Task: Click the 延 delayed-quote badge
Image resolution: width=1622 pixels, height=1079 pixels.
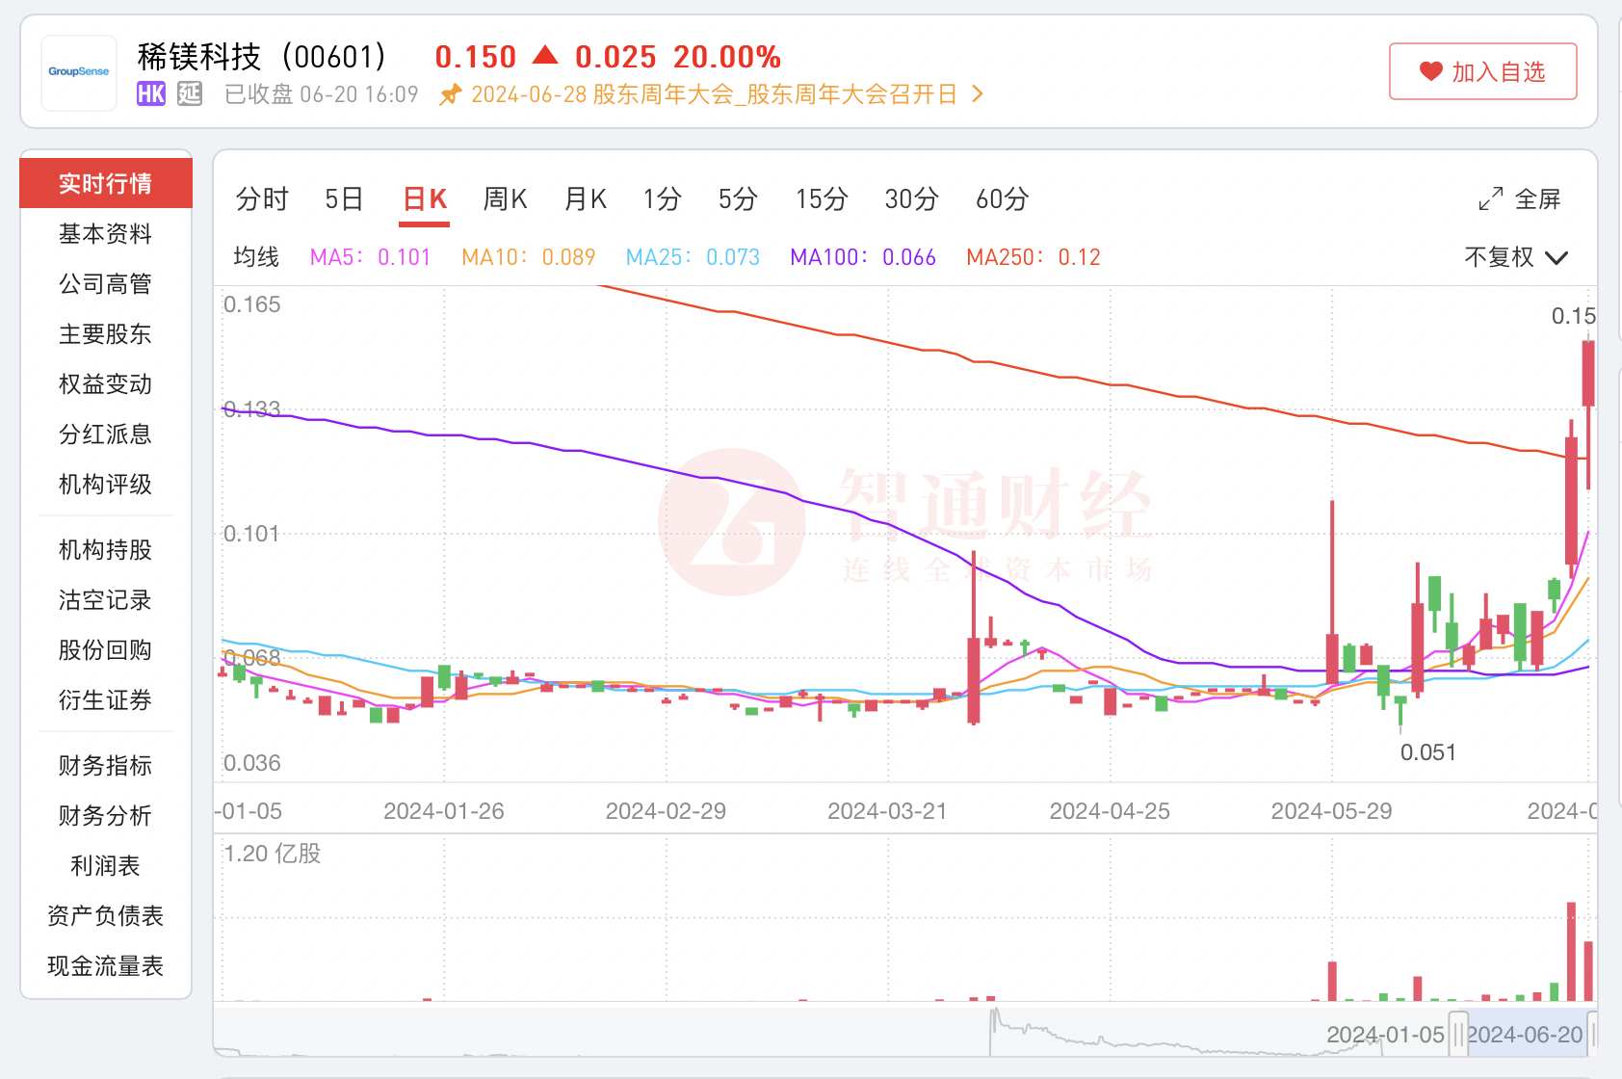Action: (190, 93)
